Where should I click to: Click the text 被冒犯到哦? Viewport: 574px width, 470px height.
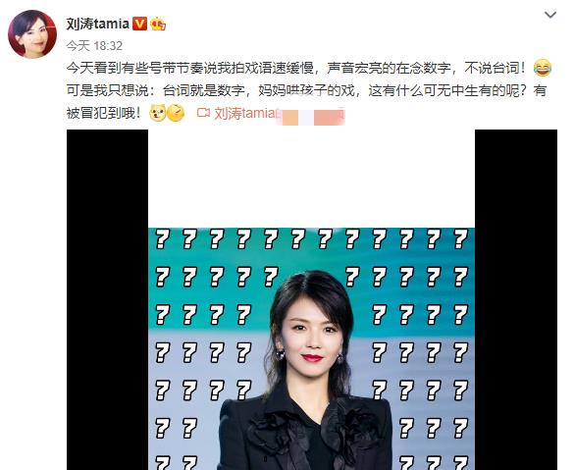[x=104, y=113]
